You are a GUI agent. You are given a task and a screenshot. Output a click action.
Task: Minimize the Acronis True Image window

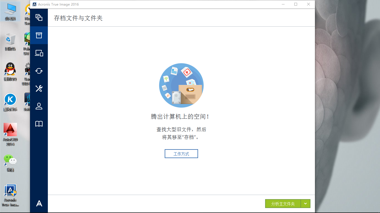point(283,4)
